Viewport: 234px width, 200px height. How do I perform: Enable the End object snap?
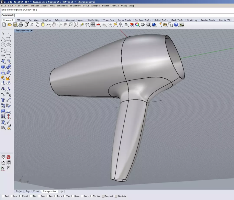(3, 196)
